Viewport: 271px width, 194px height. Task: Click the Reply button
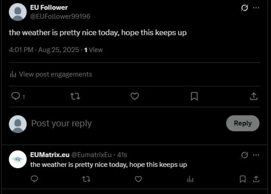click(242, 123)
